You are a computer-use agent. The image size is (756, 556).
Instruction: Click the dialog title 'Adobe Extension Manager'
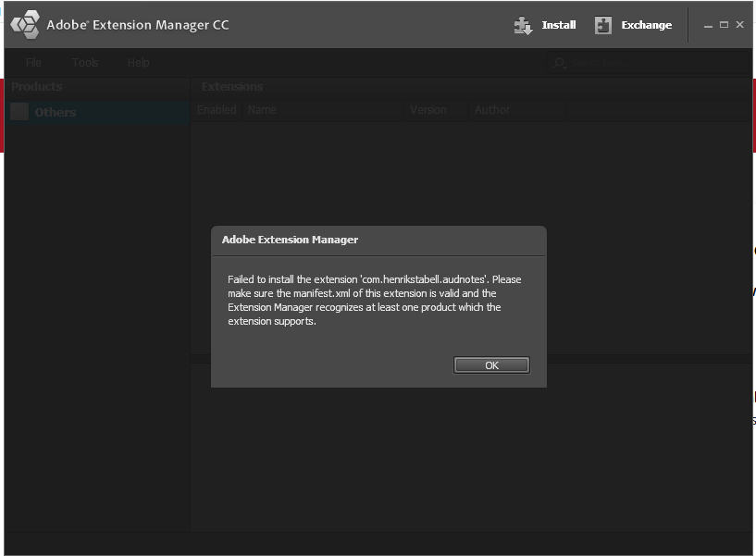290,240
